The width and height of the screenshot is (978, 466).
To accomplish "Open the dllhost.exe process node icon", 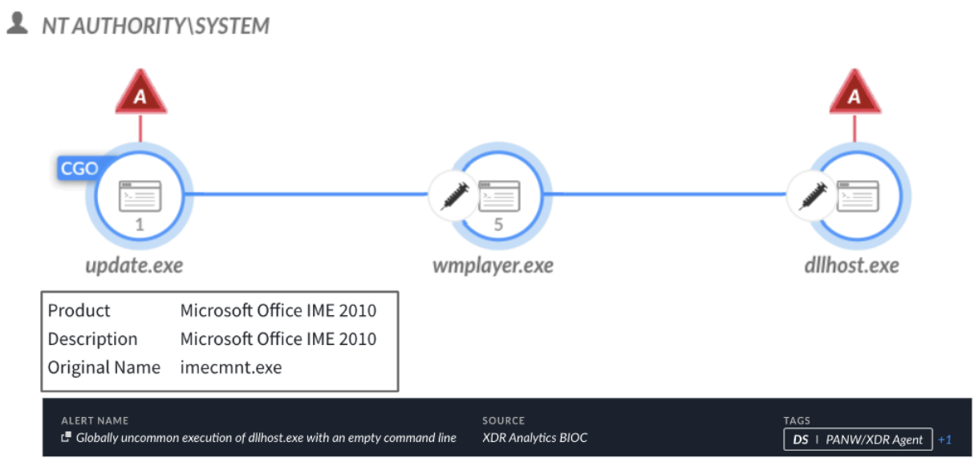I will click(858, 196).
